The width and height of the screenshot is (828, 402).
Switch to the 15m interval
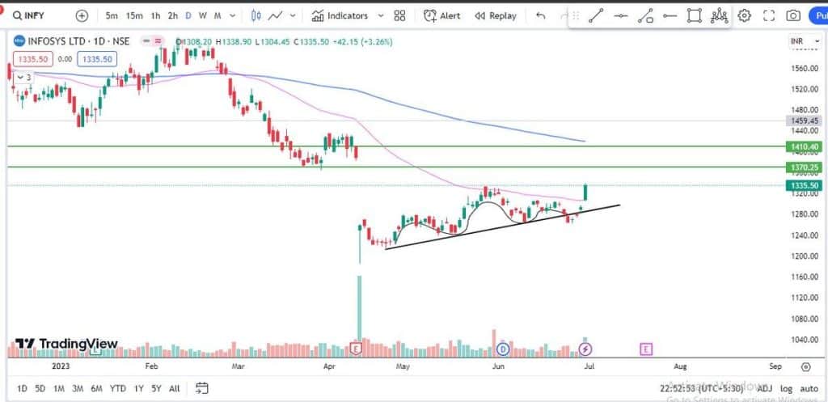[x=134, y=16]
